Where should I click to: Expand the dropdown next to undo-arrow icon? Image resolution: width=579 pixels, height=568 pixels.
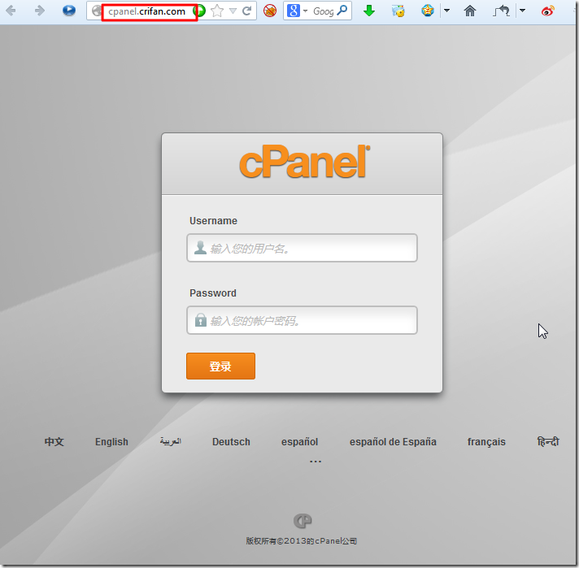coord(522,11)
